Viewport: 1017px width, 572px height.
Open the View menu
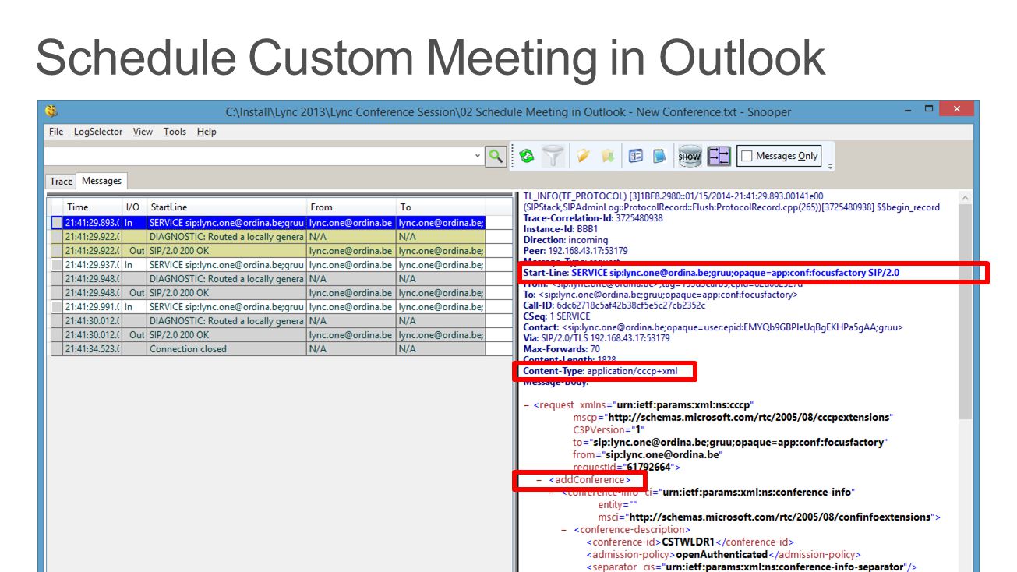click(x=143, y=132)
